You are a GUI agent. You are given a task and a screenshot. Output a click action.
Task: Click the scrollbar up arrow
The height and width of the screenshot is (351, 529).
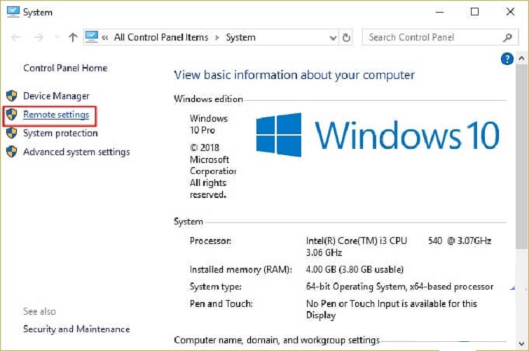[521, 59]
